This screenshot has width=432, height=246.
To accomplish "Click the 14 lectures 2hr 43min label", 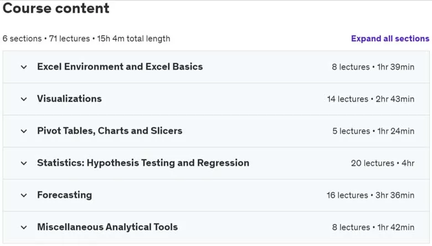I will click(x=371, y=99).
